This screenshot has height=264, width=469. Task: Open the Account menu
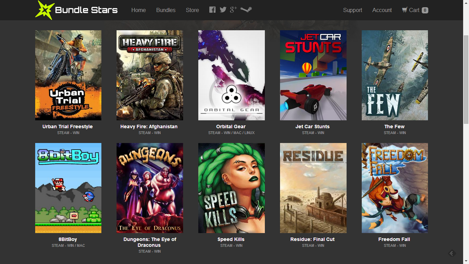[382, 10]
